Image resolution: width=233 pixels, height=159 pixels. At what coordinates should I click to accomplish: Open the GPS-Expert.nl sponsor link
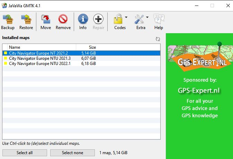point(199,90)
